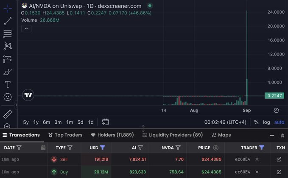Click the 758.64 NVDA amount
The height and width of the screenshot is (178, 288).
[x=176, y=172]
